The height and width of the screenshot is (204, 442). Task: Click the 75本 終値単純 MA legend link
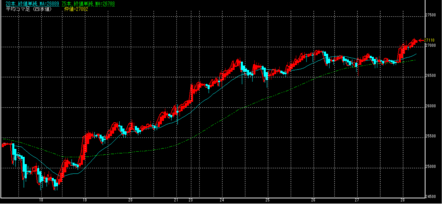click(89, 3)
